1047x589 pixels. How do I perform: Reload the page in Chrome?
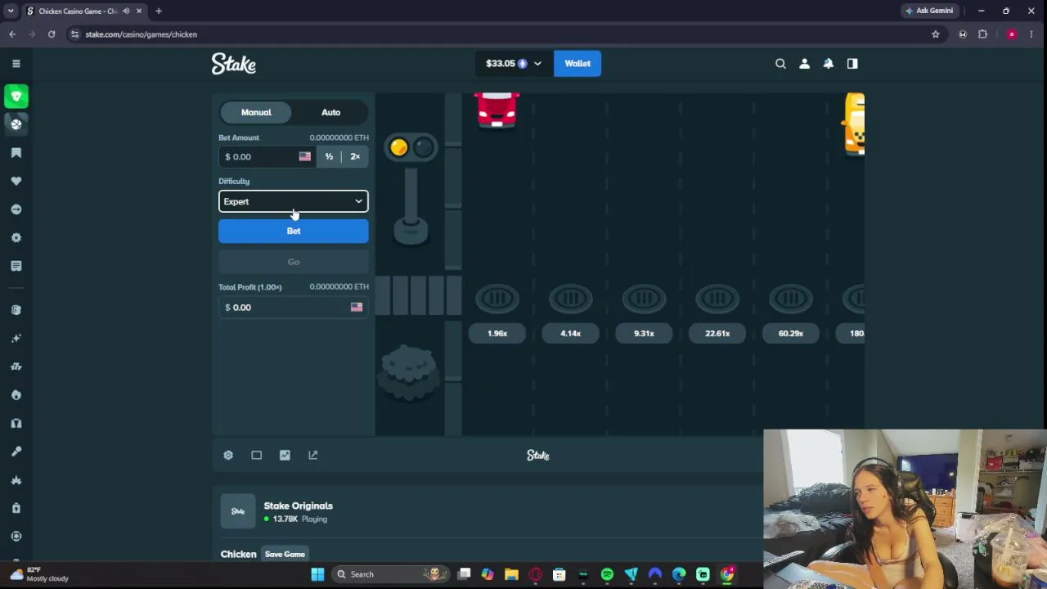[x=52, y=34]
